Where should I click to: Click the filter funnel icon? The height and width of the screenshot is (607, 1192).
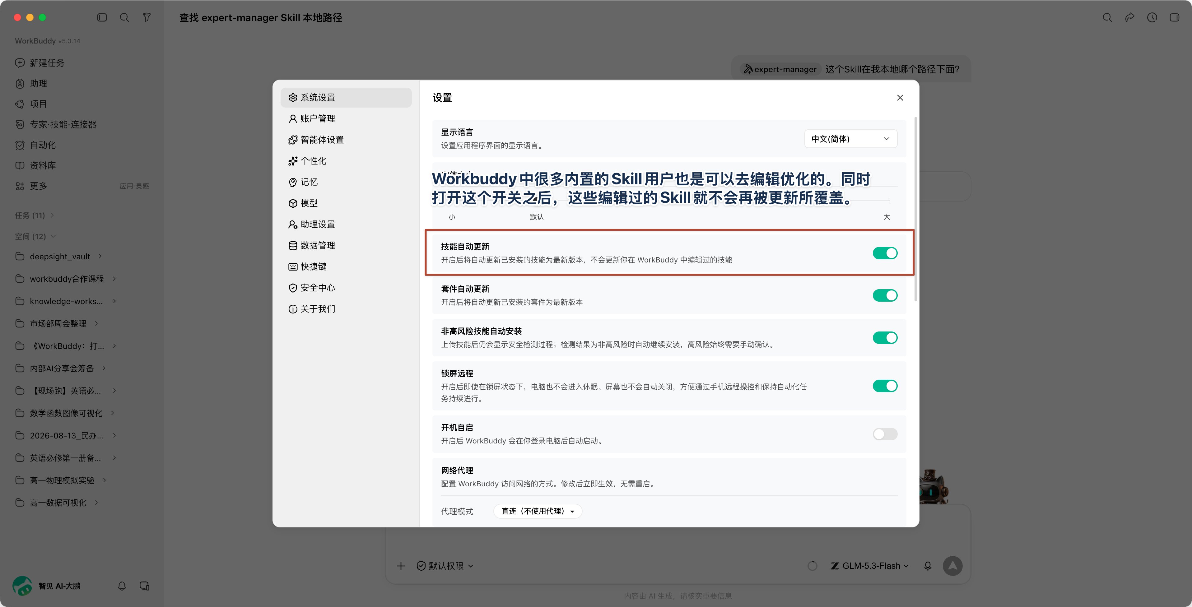(147, 18)
